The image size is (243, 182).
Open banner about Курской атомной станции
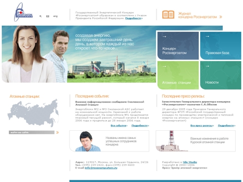click(196, 141)
